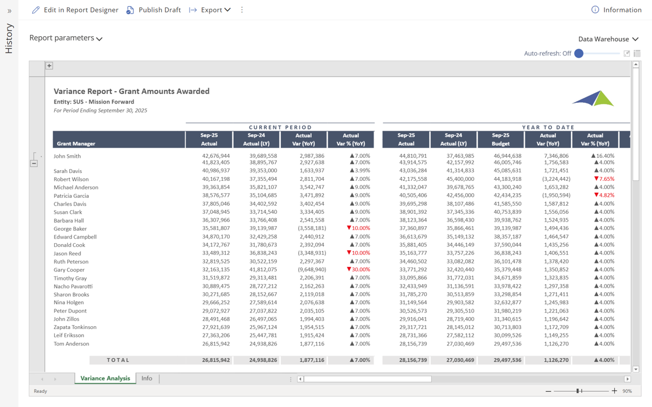Image resolution: width=652 pixels, height=407 pixels.
Task: Click the company logo in the report
Action: (x=593, y=98)
